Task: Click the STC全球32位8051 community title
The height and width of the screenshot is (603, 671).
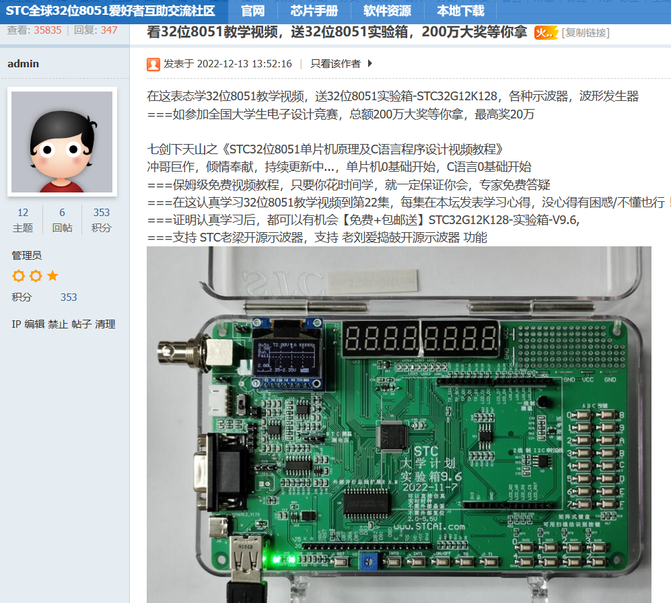Action: [x=110, y=11]
